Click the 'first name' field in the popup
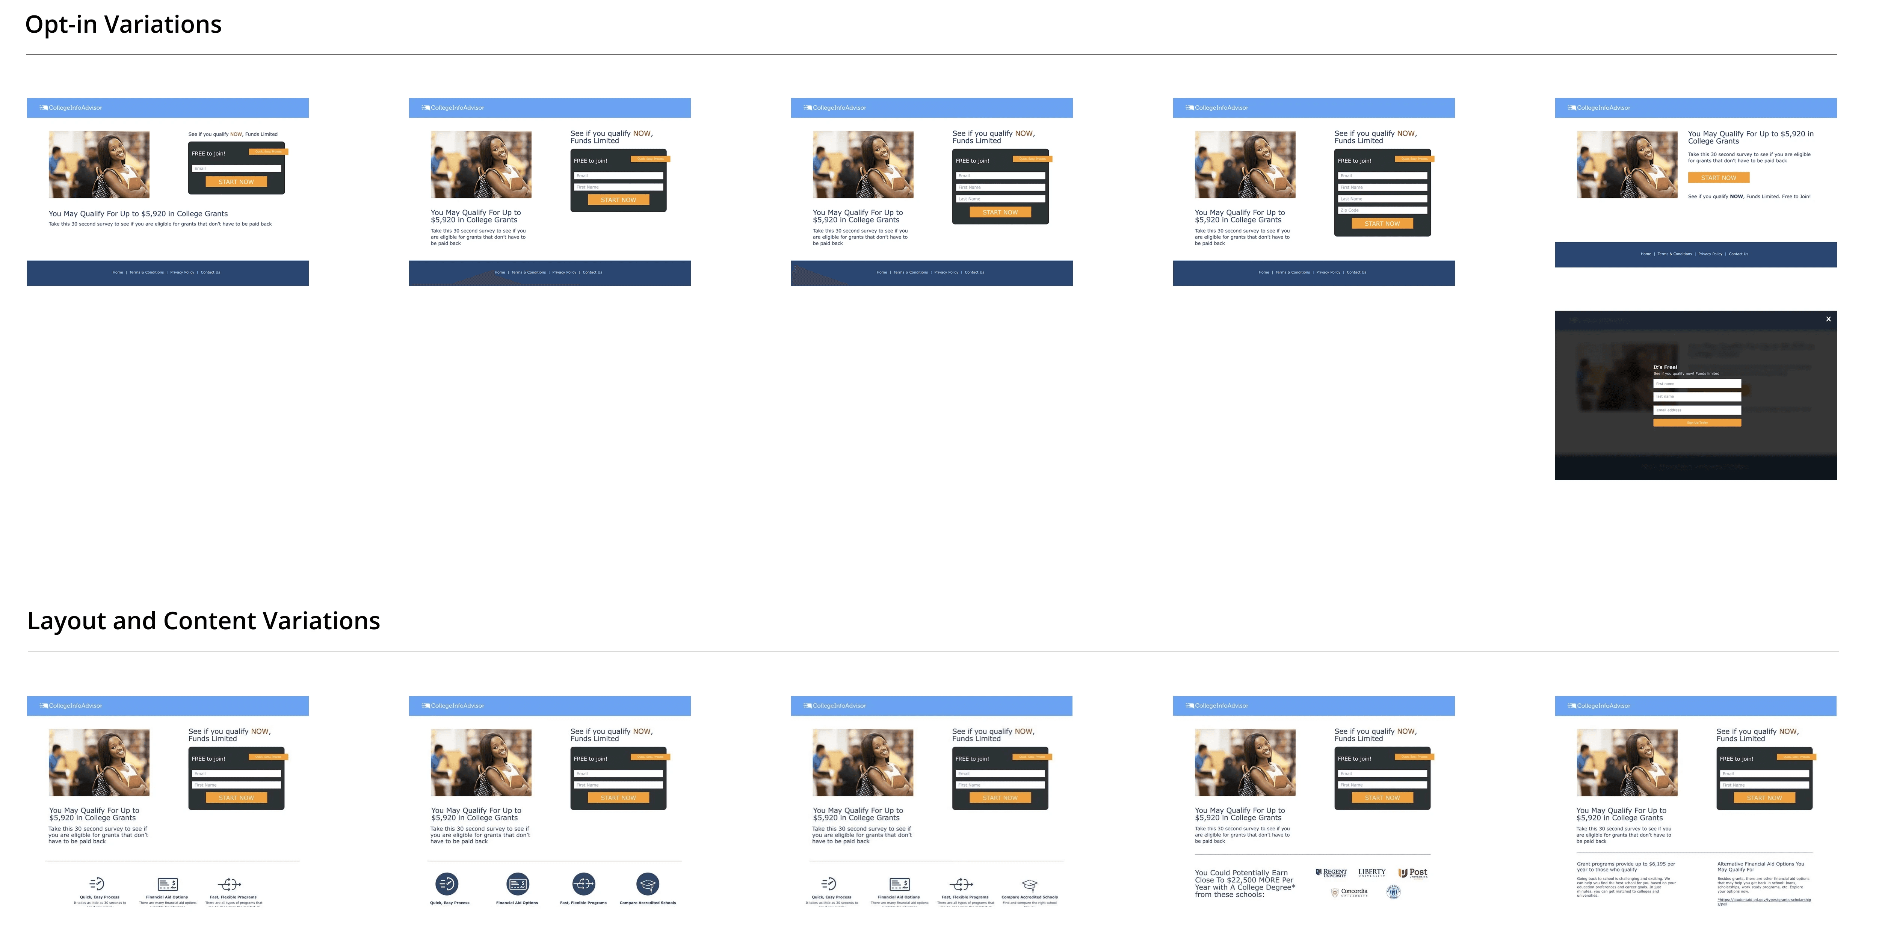Viewport: 1879px width, 947px height. 1697,384
